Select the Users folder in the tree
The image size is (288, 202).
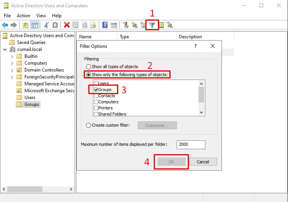30,98
